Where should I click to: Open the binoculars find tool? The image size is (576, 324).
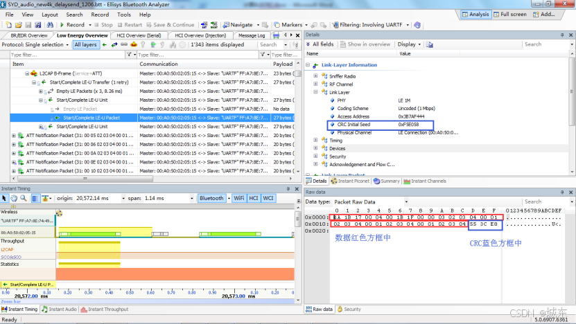pyautogui.click(x=50, y=25)
